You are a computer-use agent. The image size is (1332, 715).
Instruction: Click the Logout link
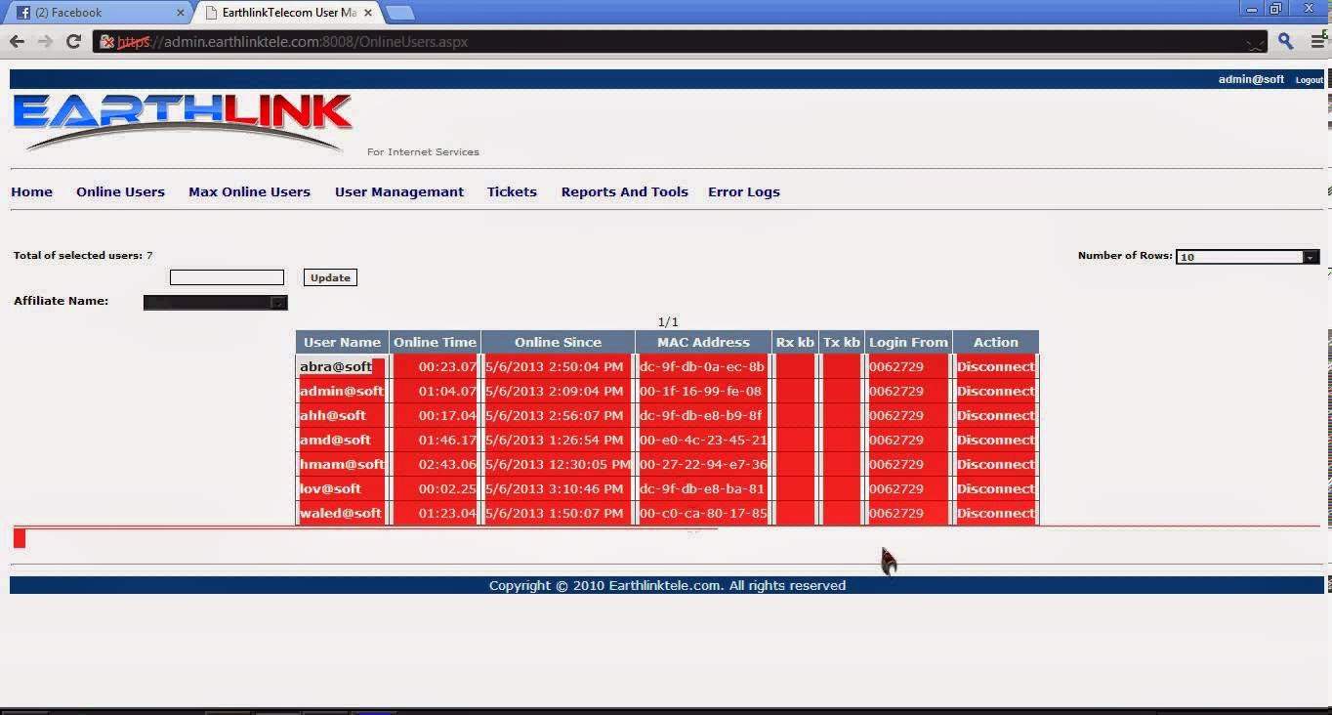coord(1309,79)
